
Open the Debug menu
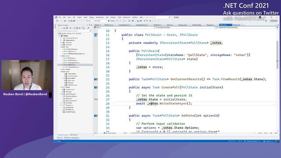click(x=91, y=18)
